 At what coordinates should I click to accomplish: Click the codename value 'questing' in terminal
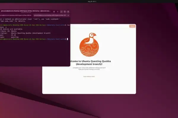click(15, 37)
